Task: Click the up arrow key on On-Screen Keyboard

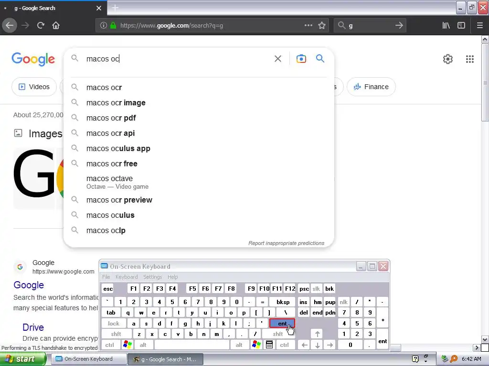Action: click(x=317, y=334)
